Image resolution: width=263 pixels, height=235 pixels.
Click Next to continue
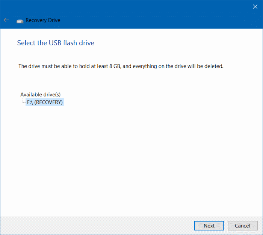click(209, 226)
